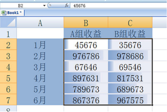Viewport: 167px width, 112px height.
Task: Select column A header
Action: 40,23
